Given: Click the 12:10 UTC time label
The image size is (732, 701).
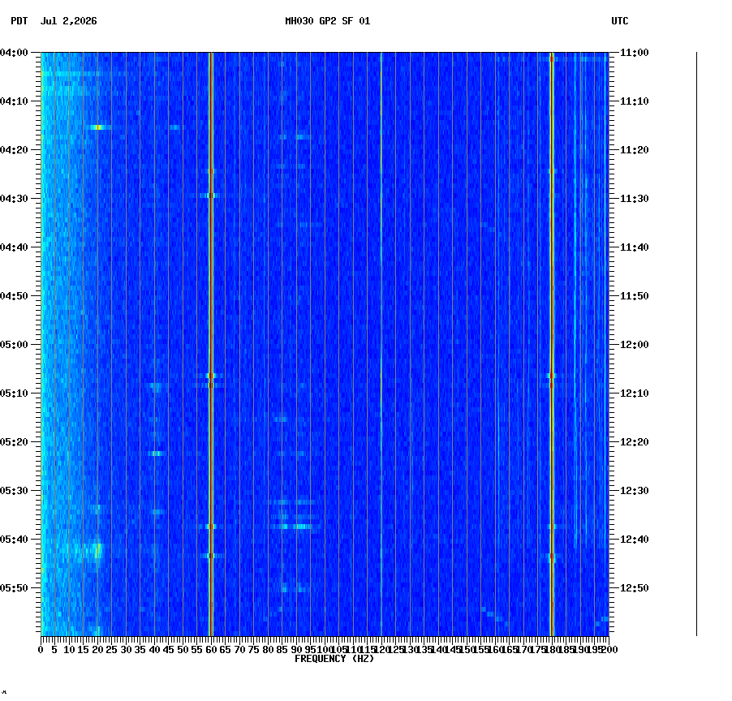Looking at the screenshot, I should click(635, 394).
